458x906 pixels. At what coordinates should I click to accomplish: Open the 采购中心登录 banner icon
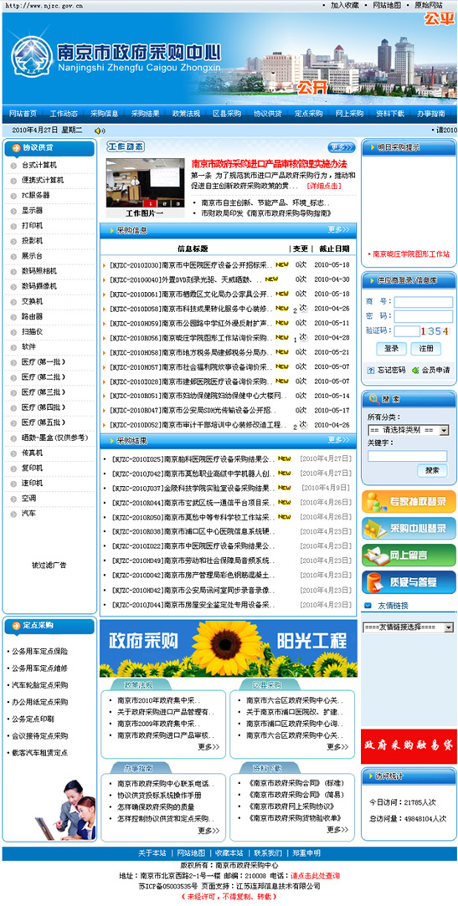coord(409,528)
